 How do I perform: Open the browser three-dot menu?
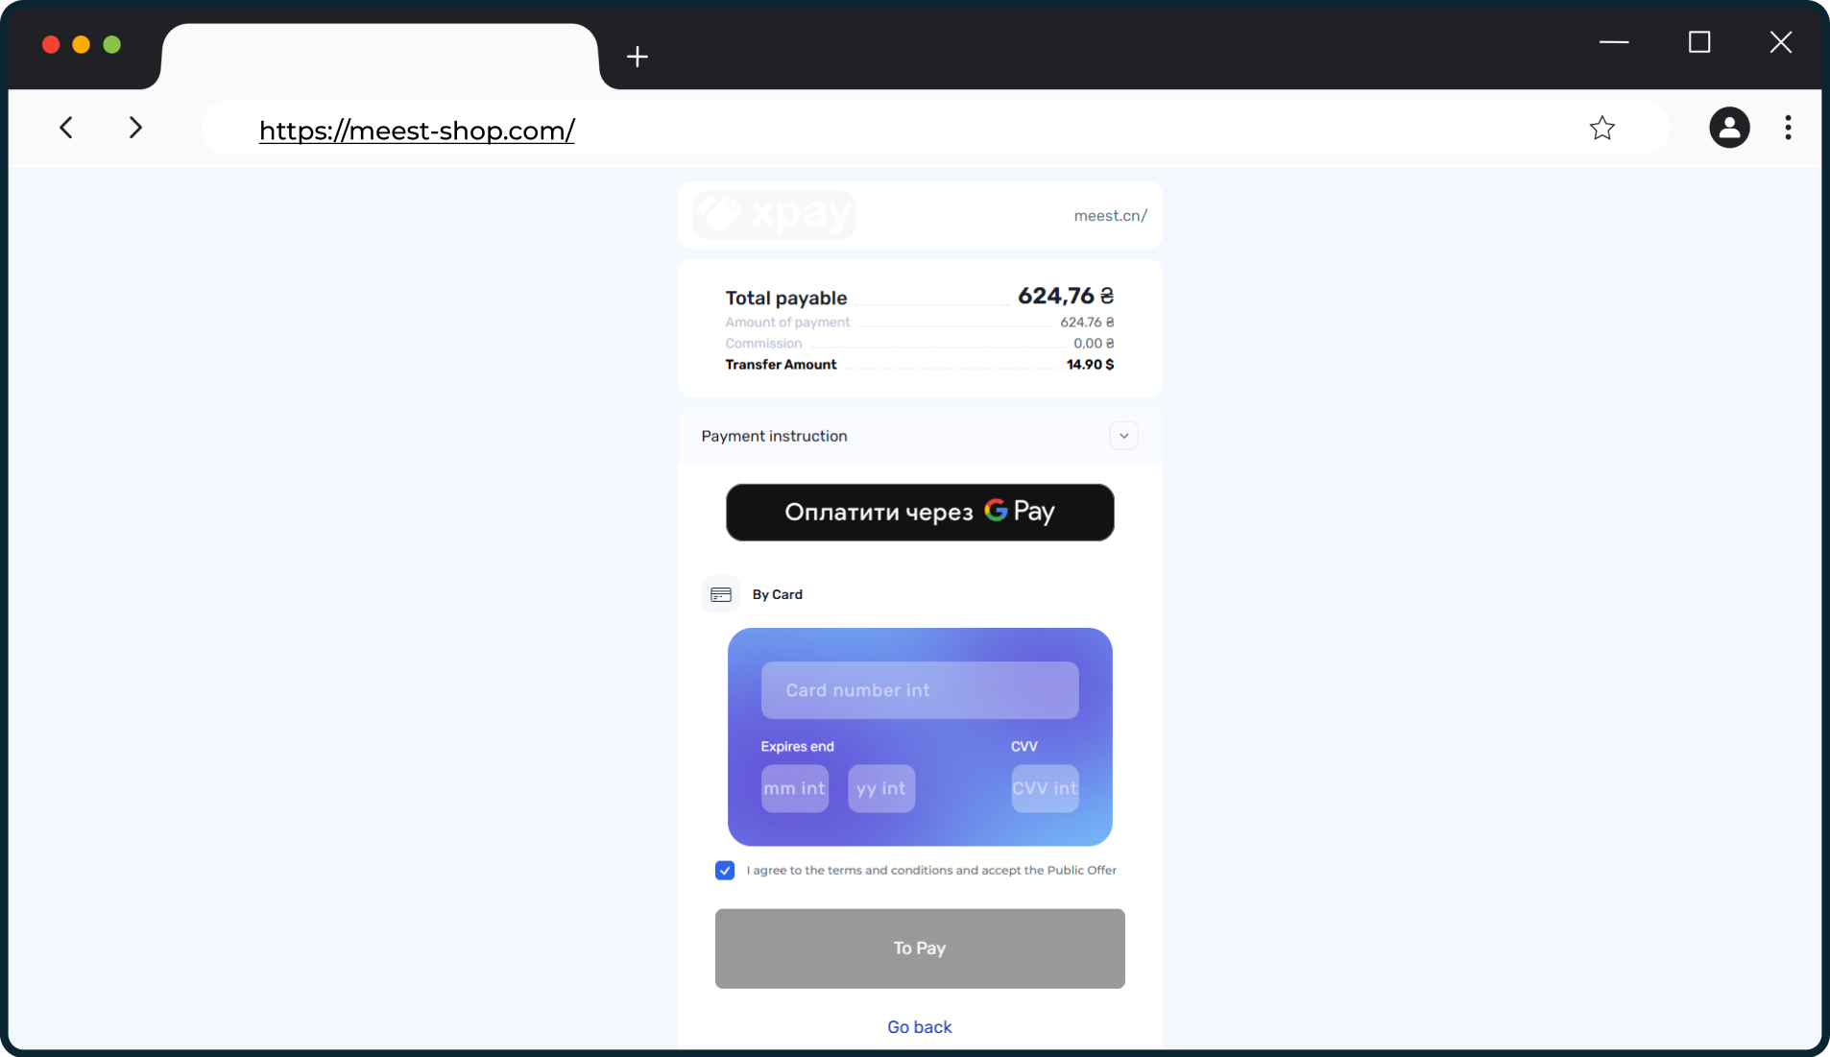pyautogui.click(x=1788, y=128)
